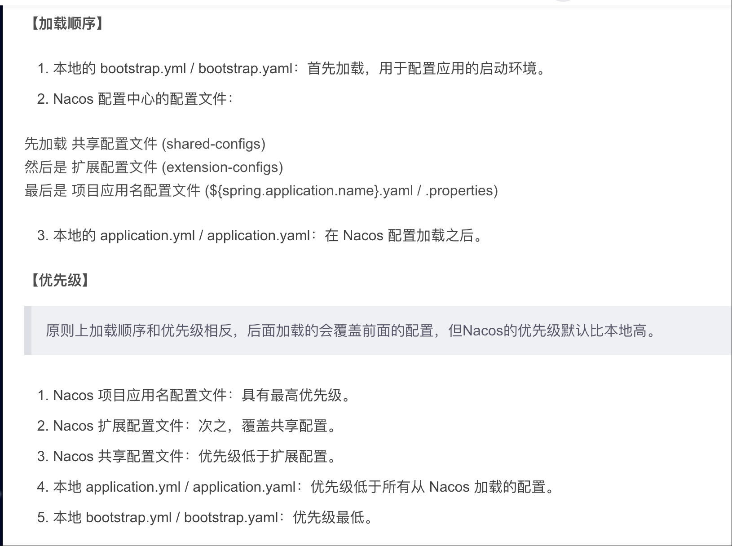732x546 pixels.
Task: Click the text '先加载 共享配置文件 (shared-configs)'
Action: [x=145, y=144]
